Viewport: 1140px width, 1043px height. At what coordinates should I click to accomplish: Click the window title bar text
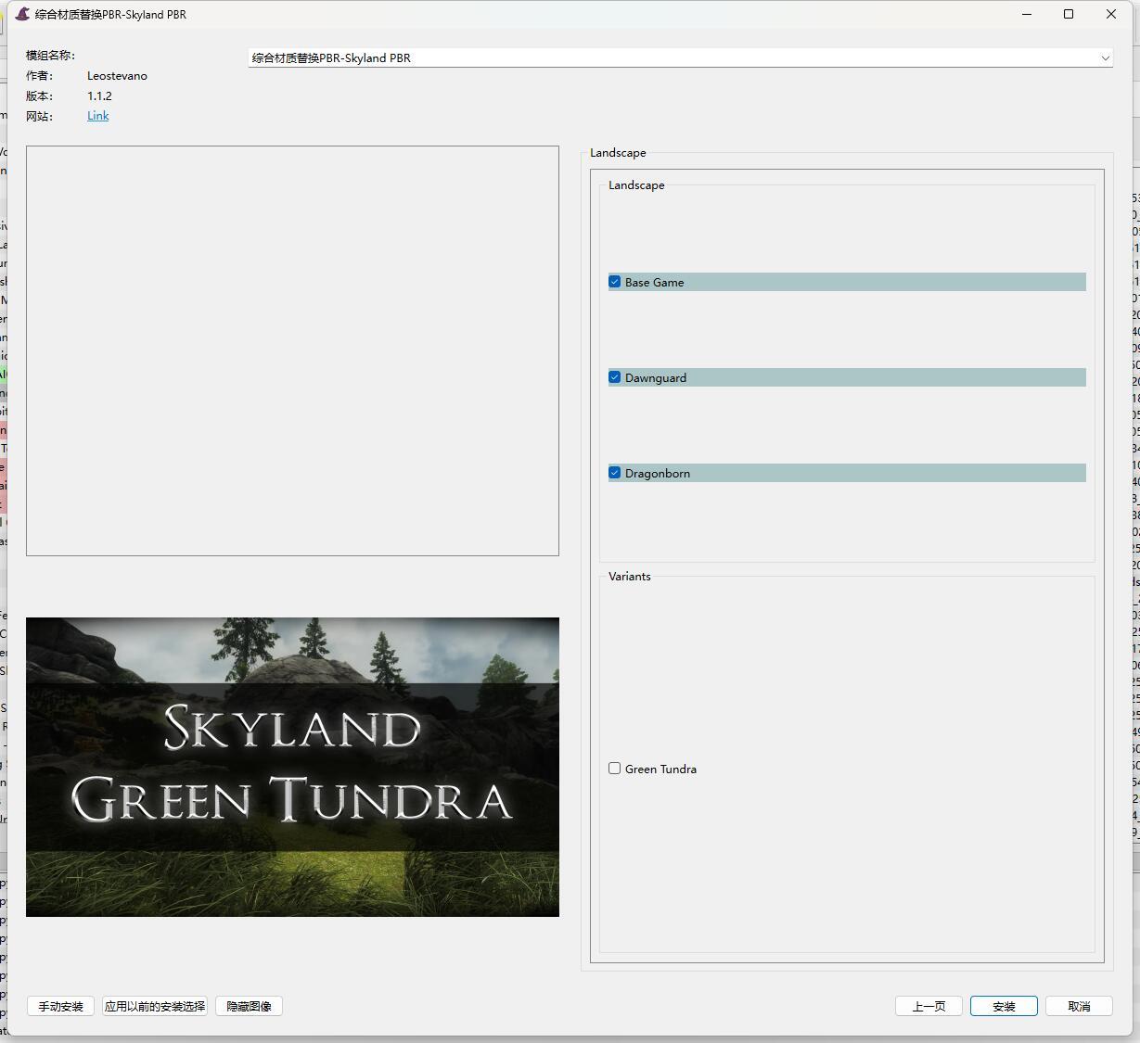click(111, 14)
